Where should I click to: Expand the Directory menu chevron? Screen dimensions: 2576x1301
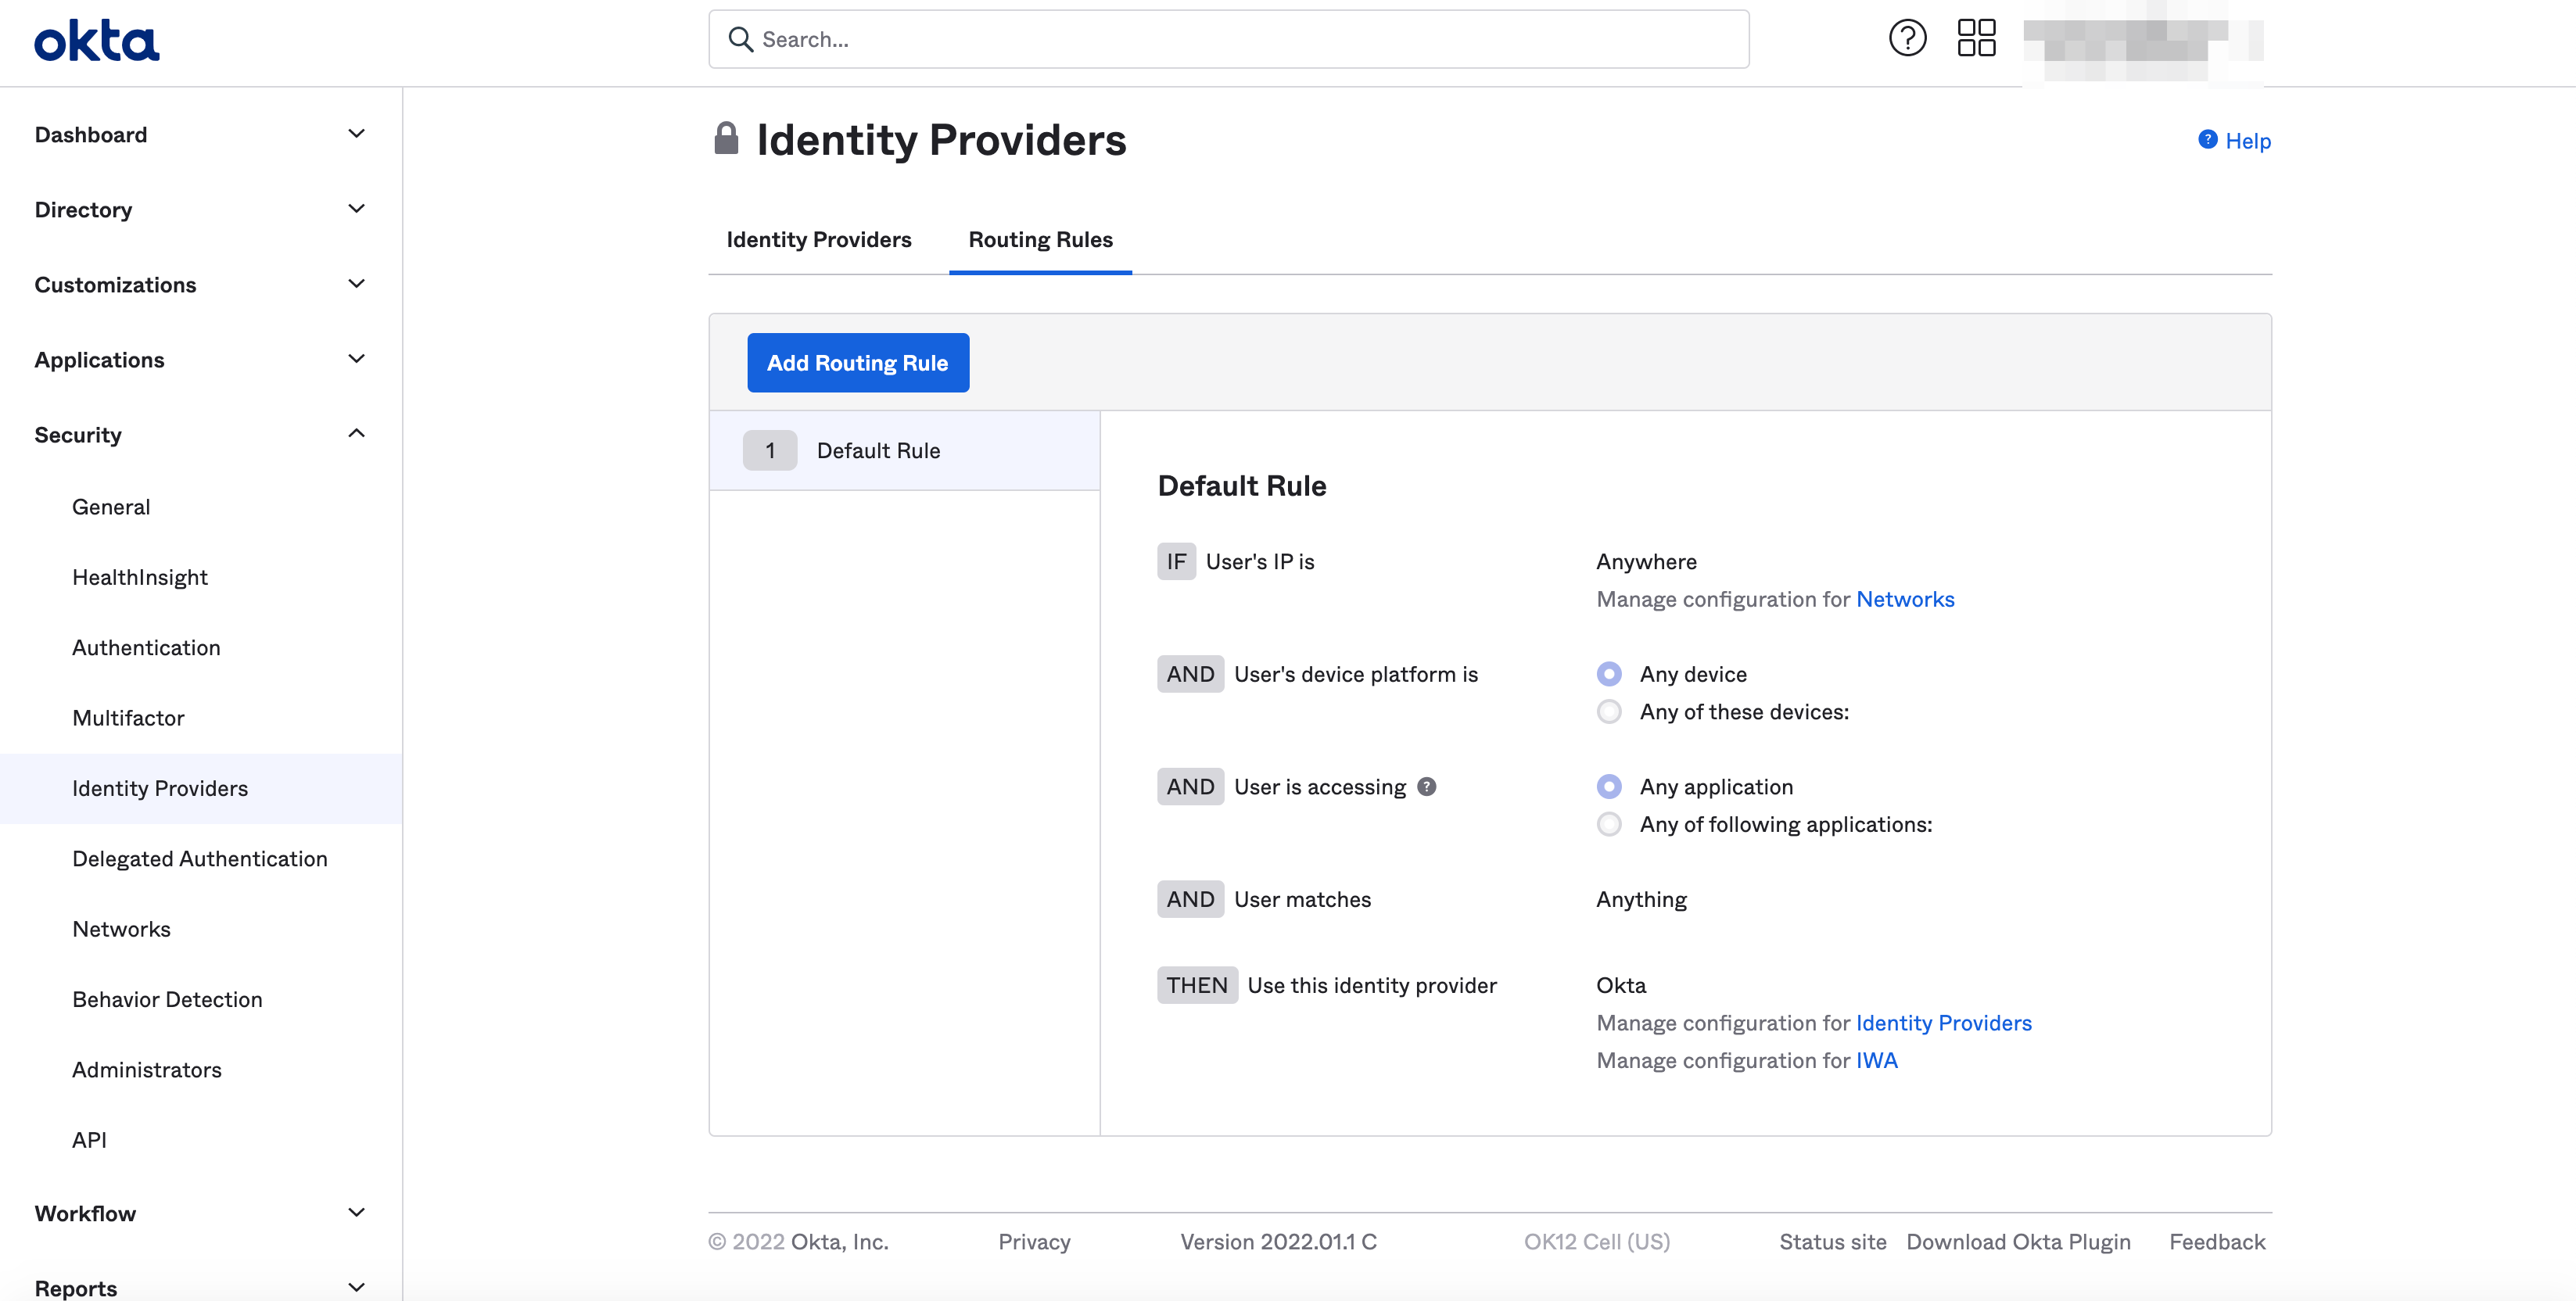coord(356,209)
